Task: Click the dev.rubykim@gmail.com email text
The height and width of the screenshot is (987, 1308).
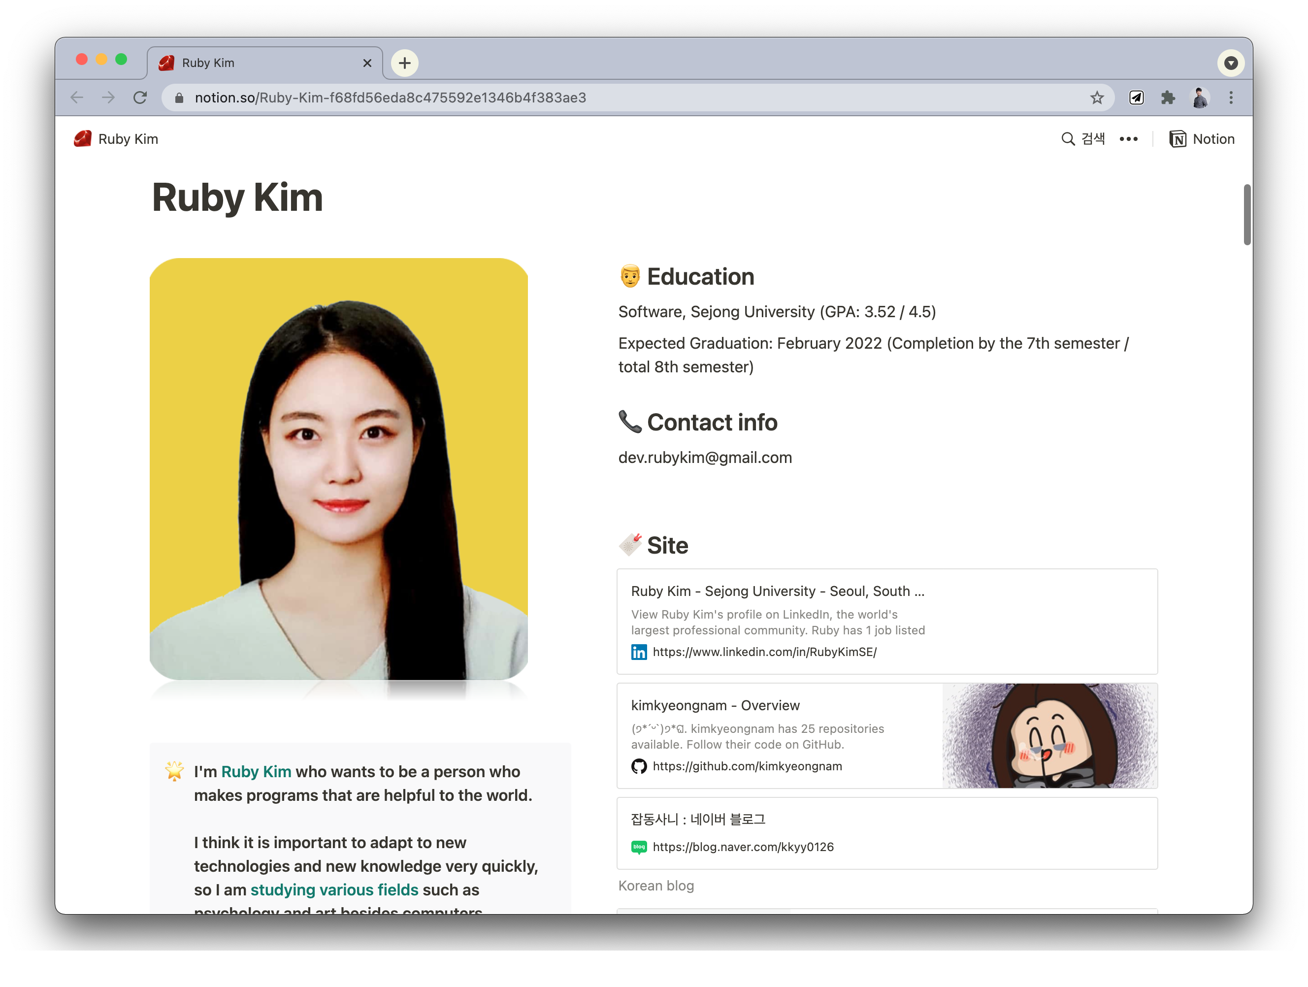Action: (x=705, y=458)
